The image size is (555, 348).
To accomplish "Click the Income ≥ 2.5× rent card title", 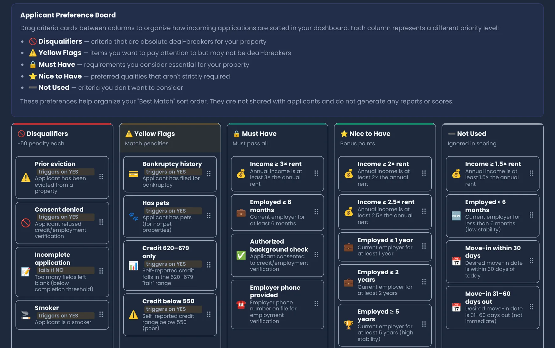I will 386,202.
